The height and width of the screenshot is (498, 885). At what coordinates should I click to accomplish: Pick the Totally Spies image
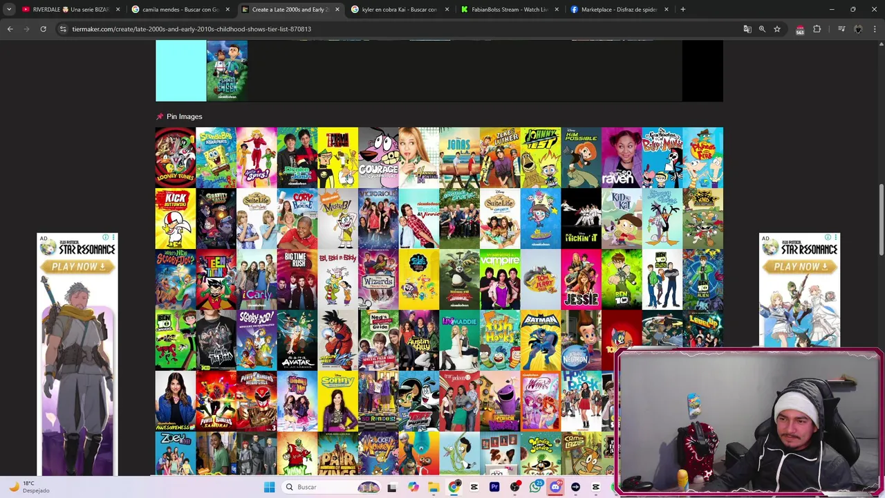pyautogui.click(x=257, y=158)
